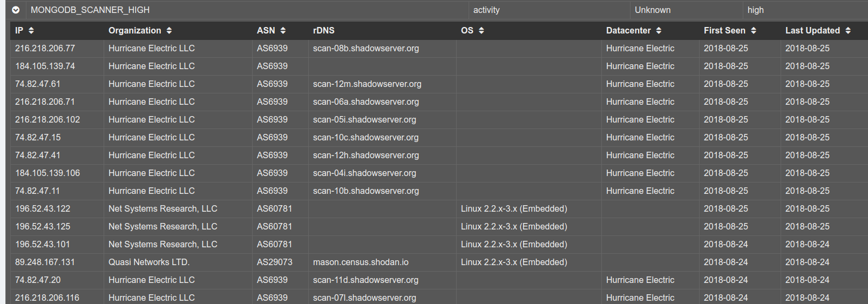Click the rDNS column header
Screen dimensions: 868x304
324,30
